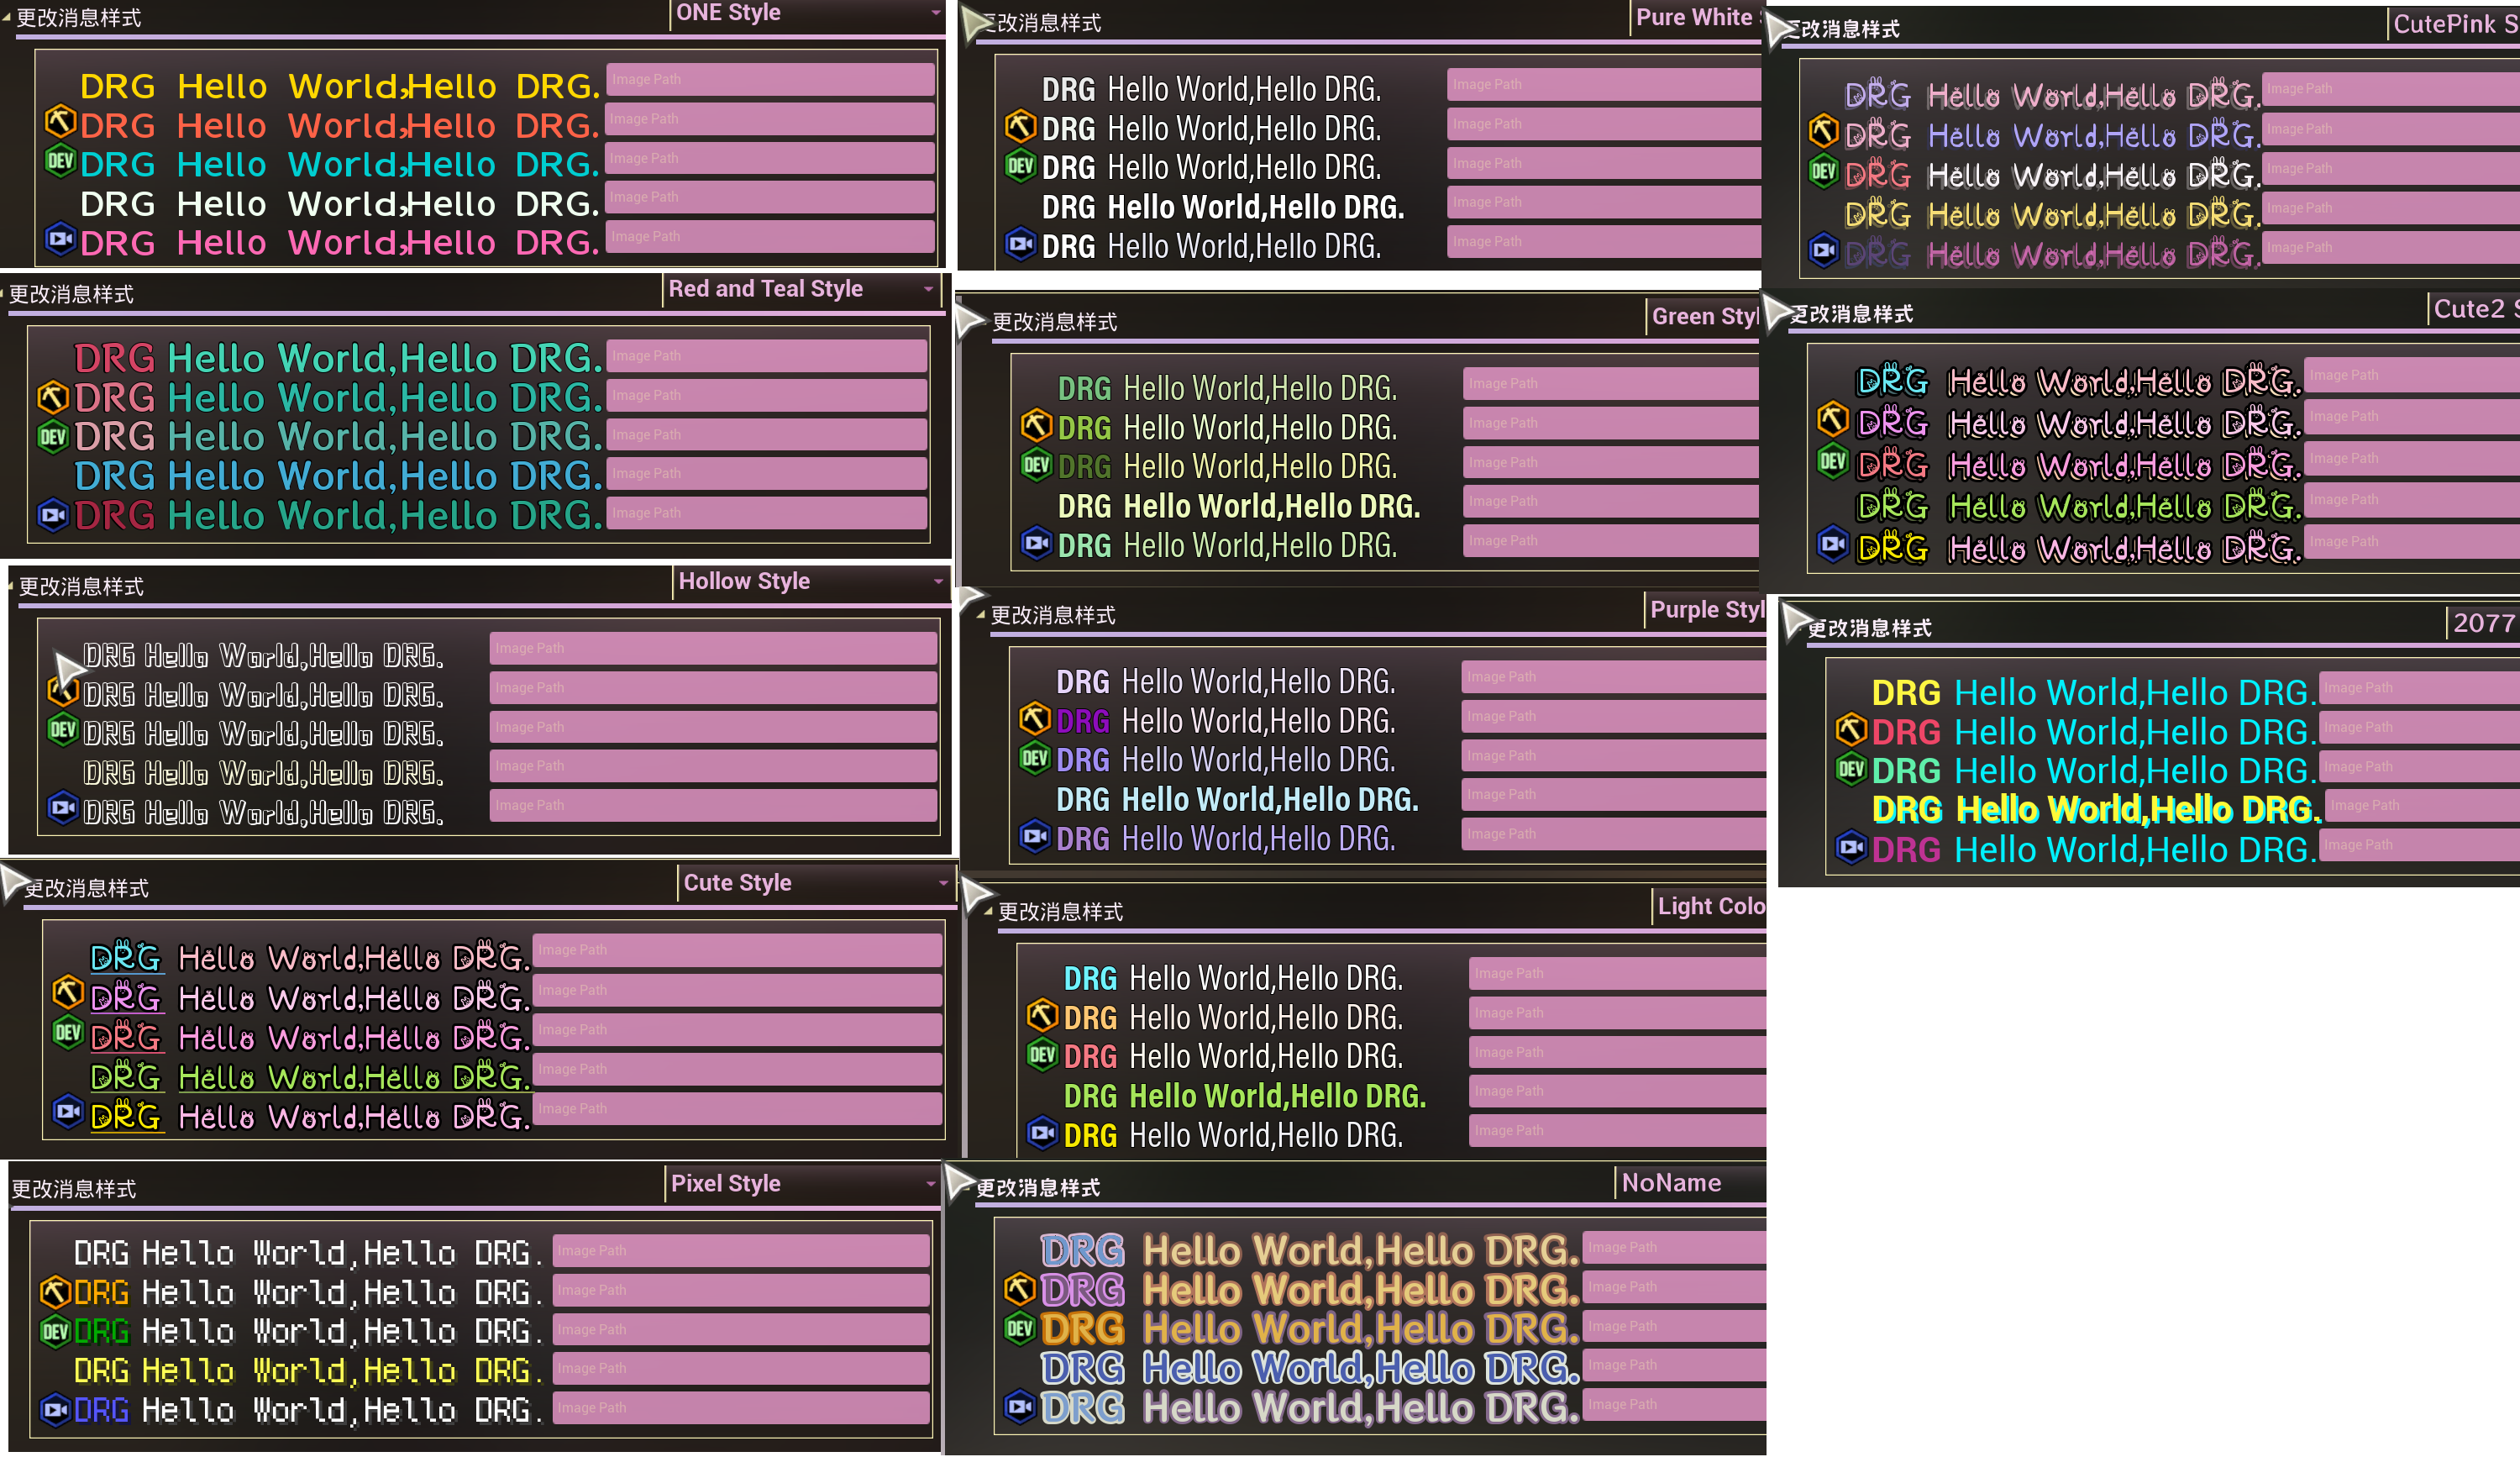
Task: Click the DEV badge in the 2077 preview
Action: (x=1851, y=769)
